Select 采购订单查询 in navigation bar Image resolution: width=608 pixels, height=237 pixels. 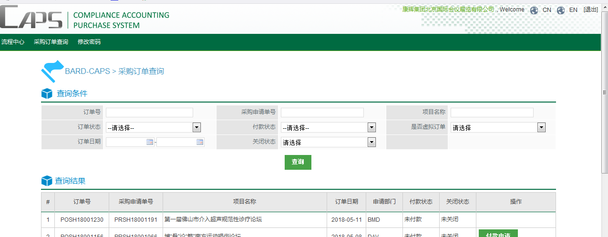51,42
